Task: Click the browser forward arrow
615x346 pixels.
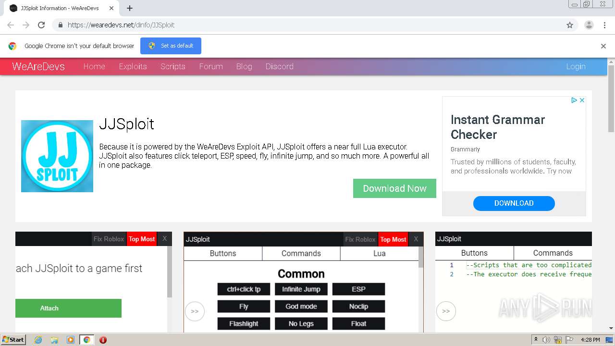Action: [26, 25]
